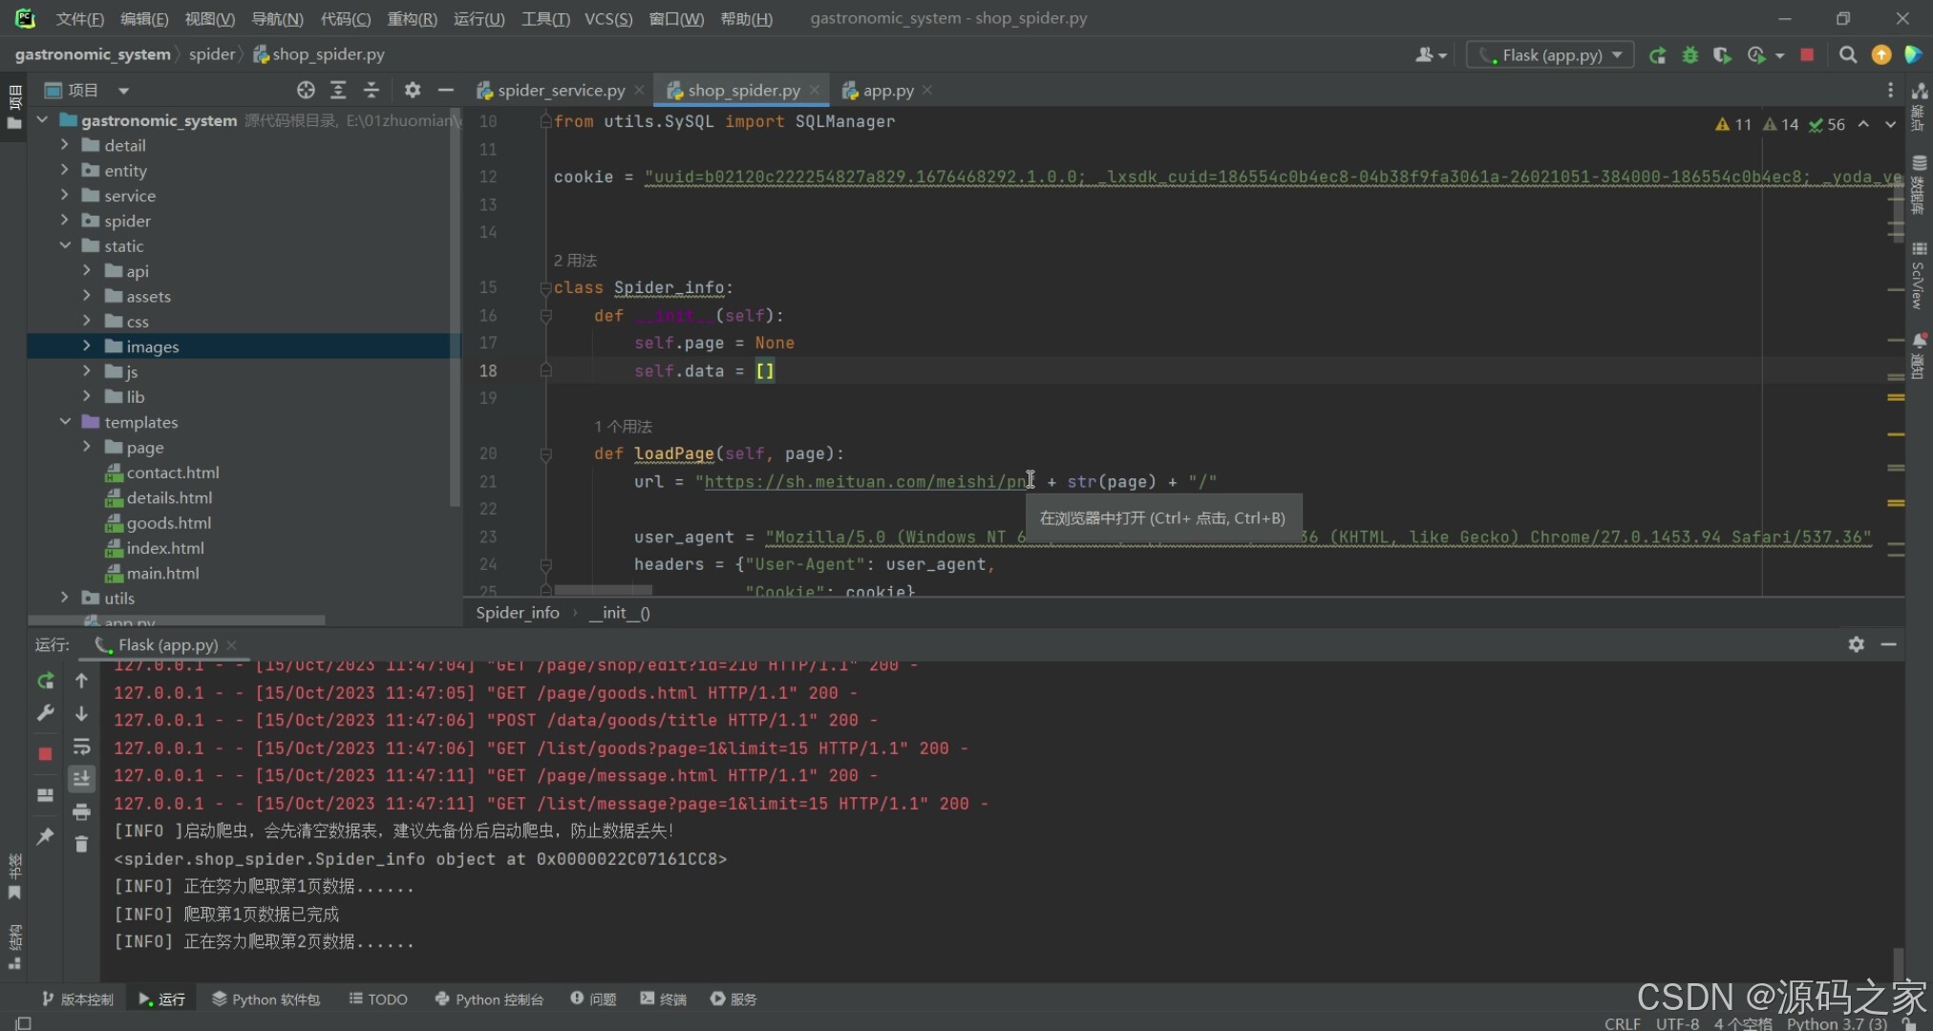This screenshot has height=1031, width=1933.
Task: Print console output with printer icon
Action: pos(81,811)
